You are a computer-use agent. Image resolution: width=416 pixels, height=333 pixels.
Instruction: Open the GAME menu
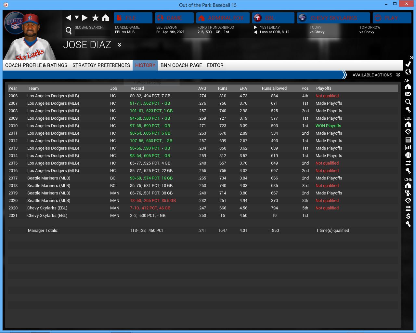(174, 18)
